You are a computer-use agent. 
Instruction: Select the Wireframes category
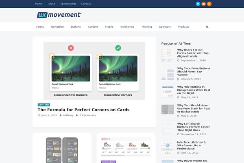tap(127, 27)
